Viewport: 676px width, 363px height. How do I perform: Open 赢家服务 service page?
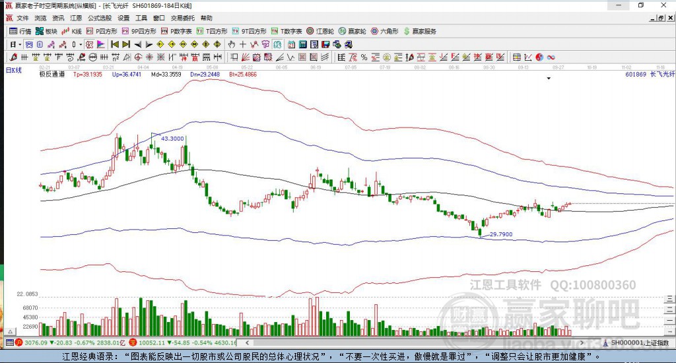(x=420, y=31)
